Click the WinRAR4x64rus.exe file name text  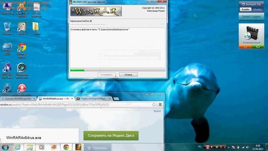(x=23, y=138)
